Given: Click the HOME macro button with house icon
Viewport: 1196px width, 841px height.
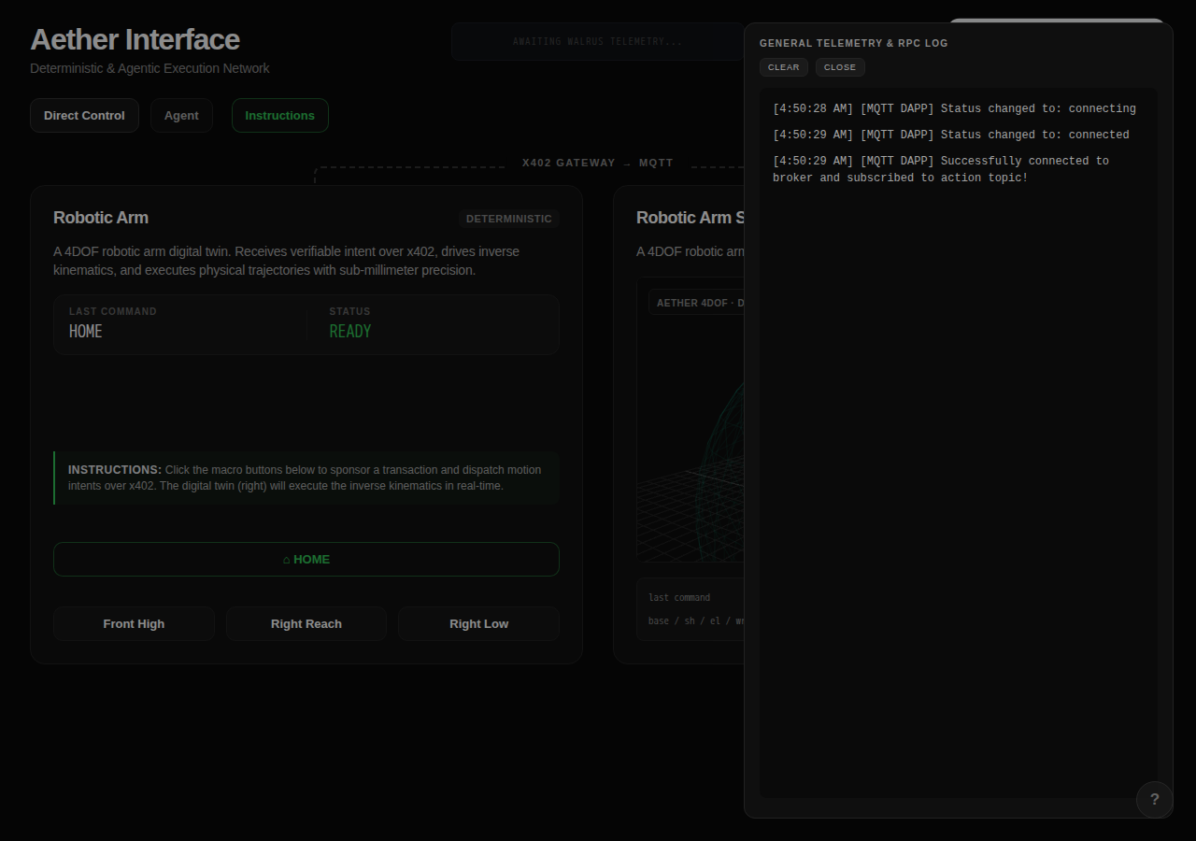Looking at the screenshot, I should point(306,560).
